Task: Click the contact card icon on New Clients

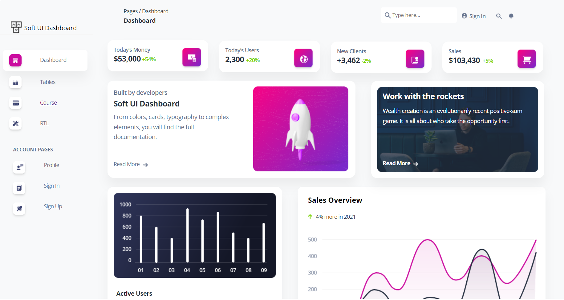Action: [415, 59]
